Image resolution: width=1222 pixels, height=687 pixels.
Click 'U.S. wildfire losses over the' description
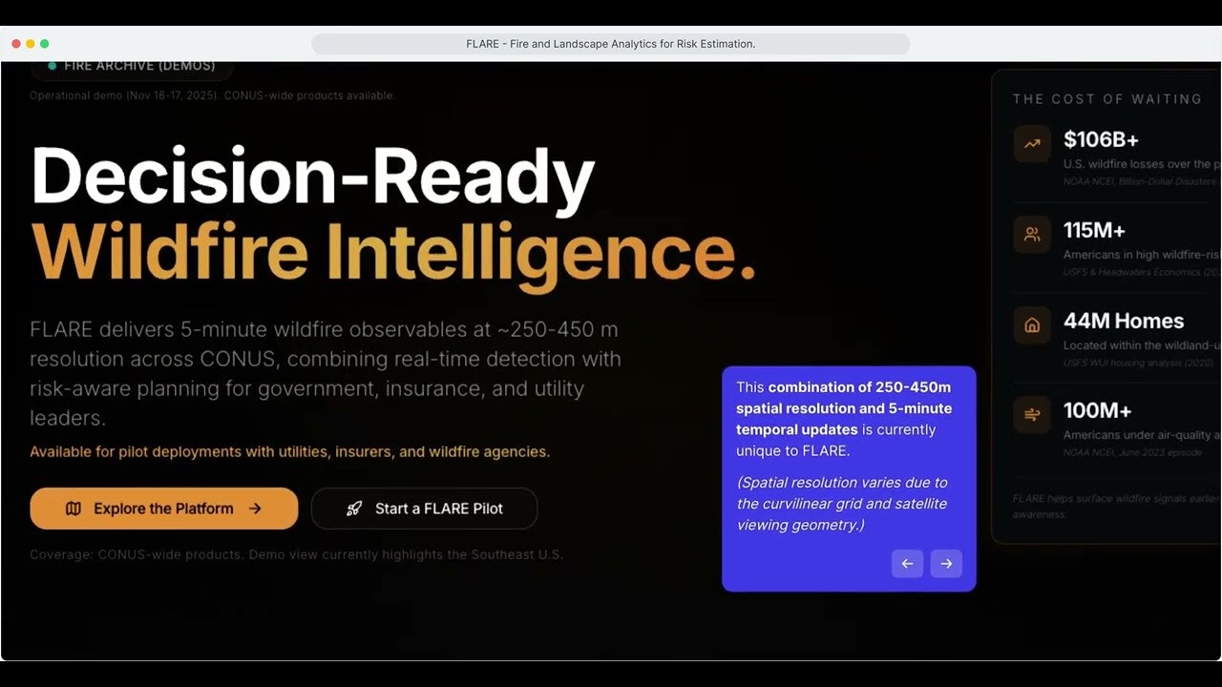pyautogui.click(x=1142, y=164)
